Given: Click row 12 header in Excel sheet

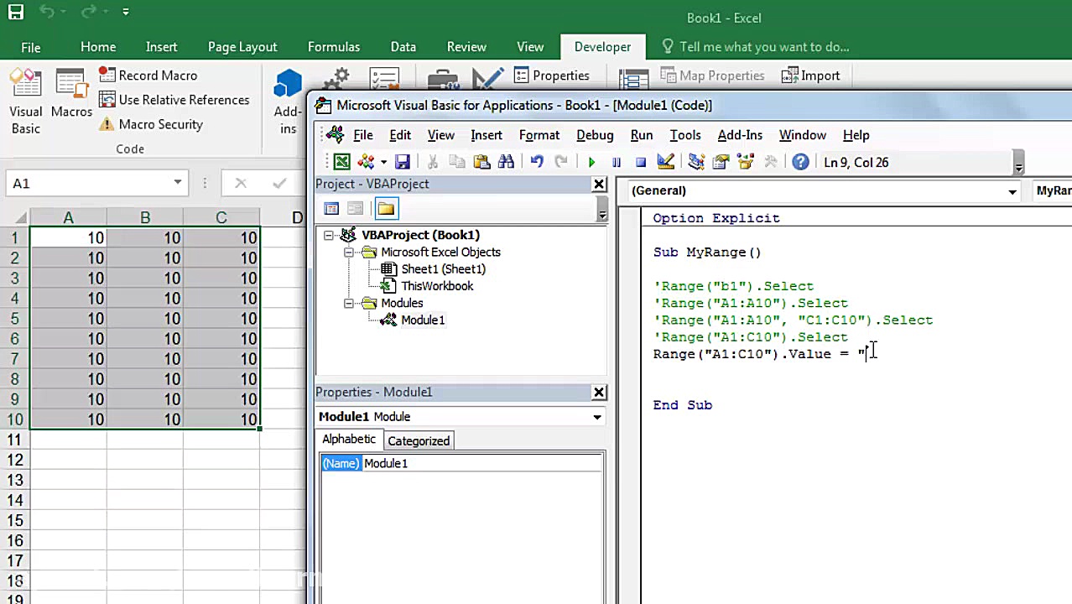Looking at the screenshot, I should (x=15, y=460).
